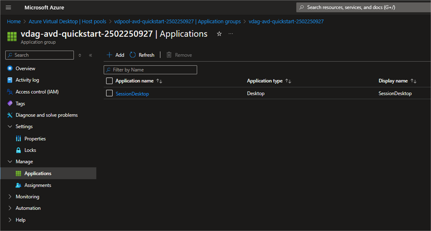Click the expand/collapse arrows icon beside sidebar search
431x231 pixels.
[80, 55]
